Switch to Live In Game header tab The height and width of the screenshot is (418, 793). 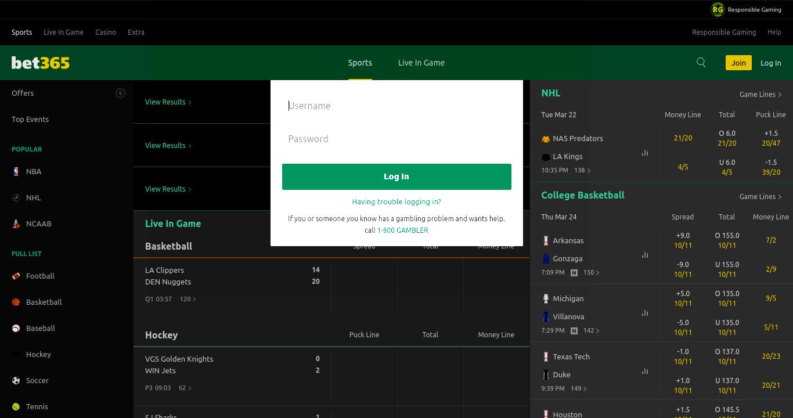[x=421, y=63]
